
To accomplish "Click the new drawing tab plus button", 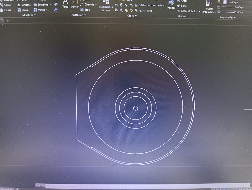I will pyautogui.click(x=8, y=21).
